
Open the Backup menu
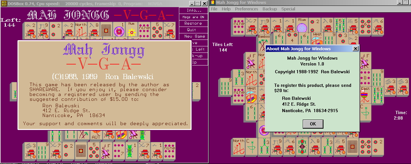[270, 9]
